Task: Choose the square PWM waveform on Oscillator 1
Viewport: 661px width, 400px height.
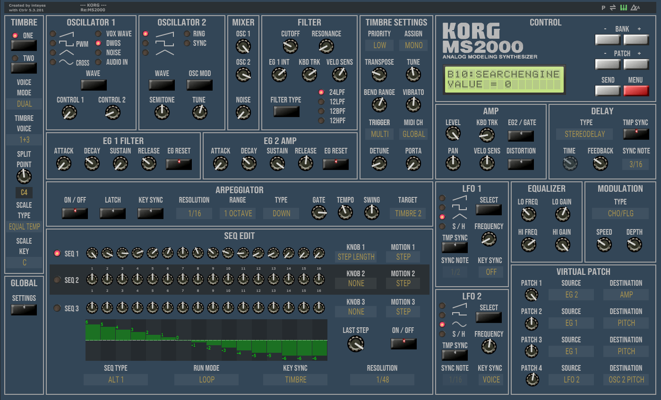Action: (53, 43)
